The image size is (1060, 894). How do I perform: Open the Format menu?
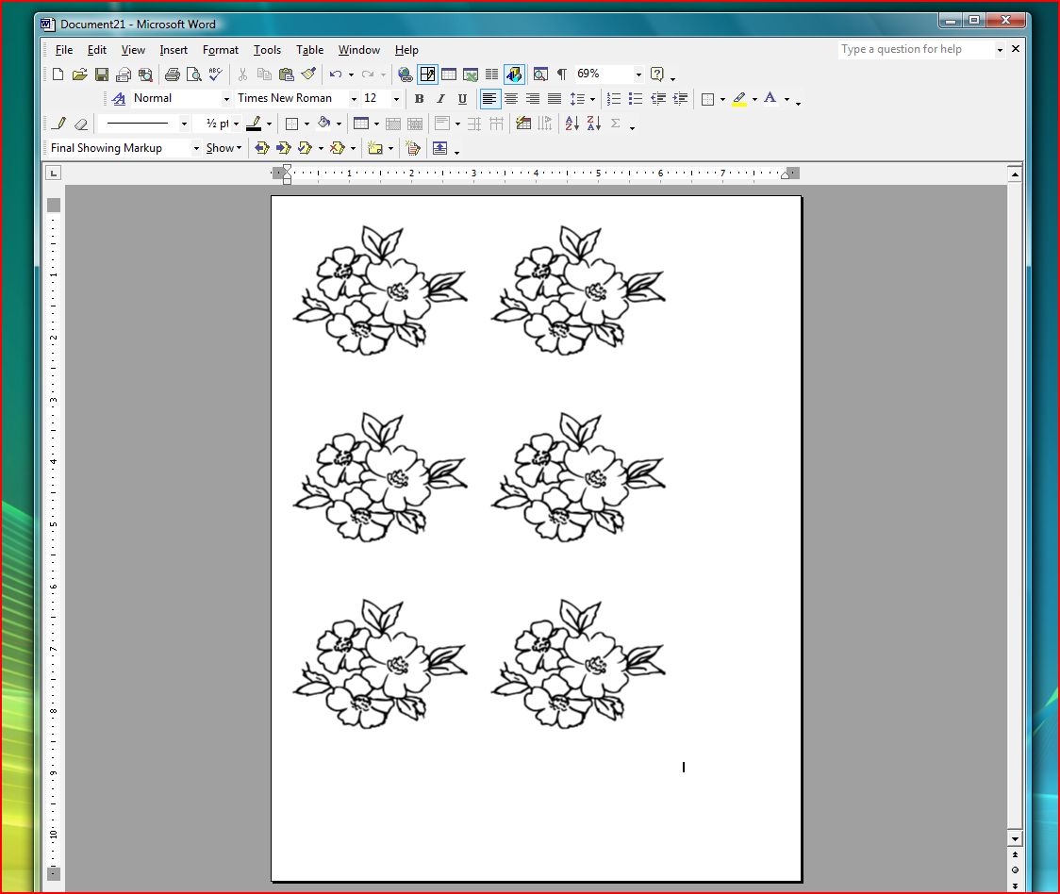click(221, 50)
